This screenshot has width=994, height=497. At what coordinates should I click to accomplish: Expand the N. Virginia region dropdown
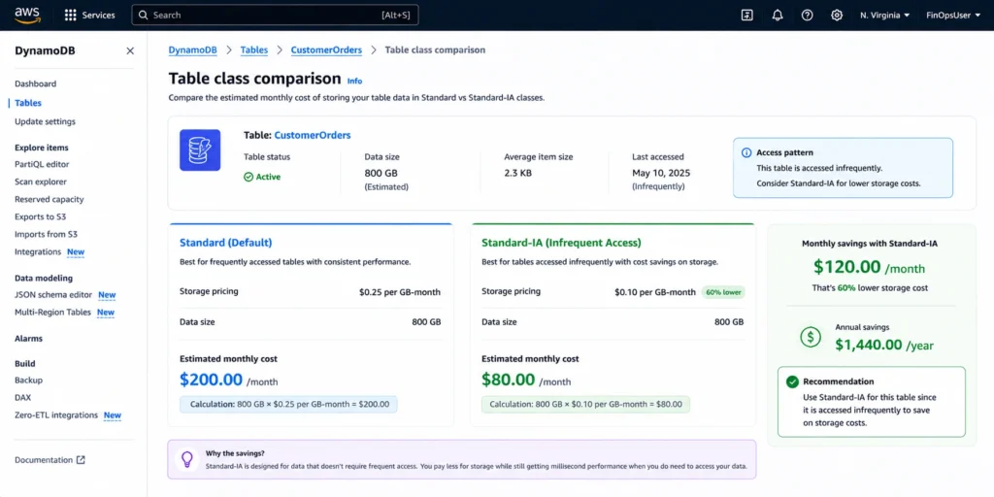[885, 16]
